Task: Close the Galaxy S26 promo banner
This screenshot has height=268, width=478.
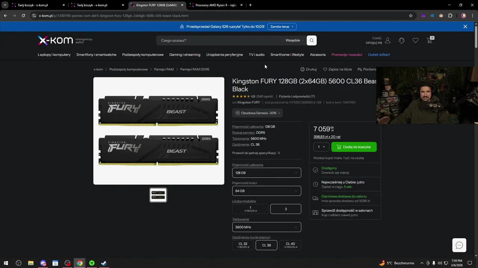Action: [x=465, y=26]
